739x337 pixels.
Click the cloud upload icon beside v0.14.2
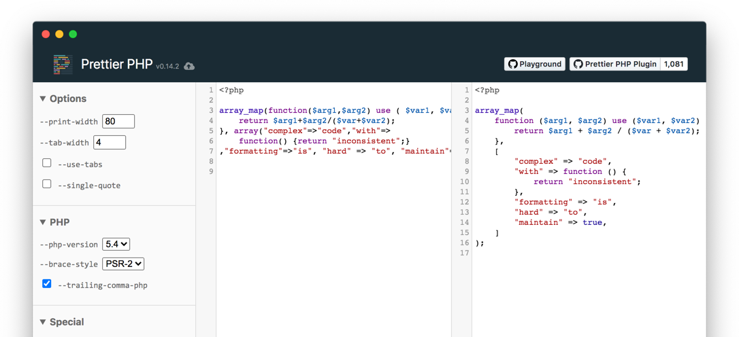189,67
